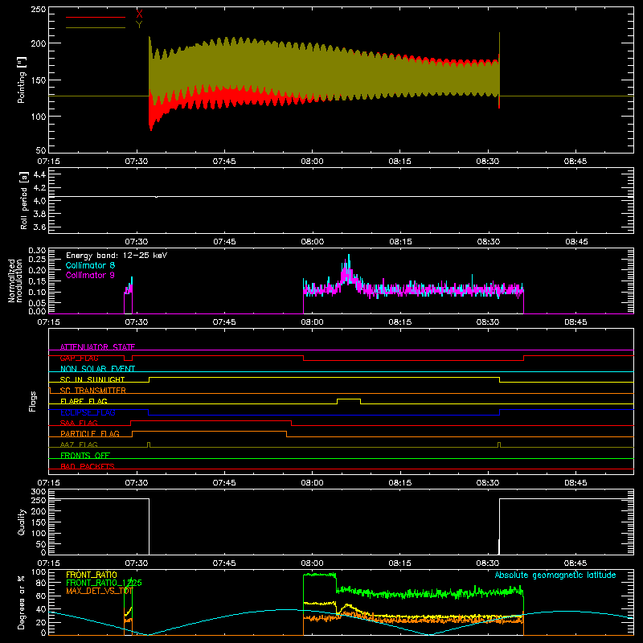The width and height of the screenshot is (643, 643).
Task: Click the 200 tick on Pointing axis
Action: (x=39, y=43)
